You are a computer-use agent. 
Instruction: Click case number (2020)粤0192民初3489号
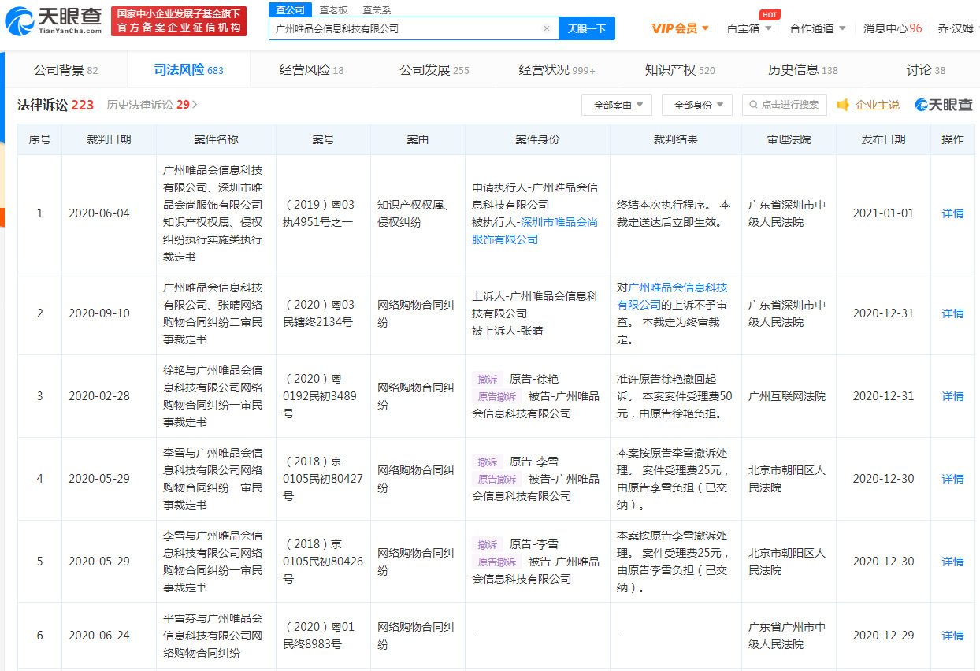(319, 396)
